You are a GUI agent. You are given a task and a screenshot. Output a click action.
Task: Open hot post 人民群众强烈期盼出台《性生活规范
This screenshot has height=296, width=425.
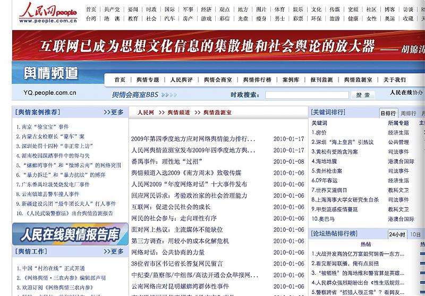[358, 282]
